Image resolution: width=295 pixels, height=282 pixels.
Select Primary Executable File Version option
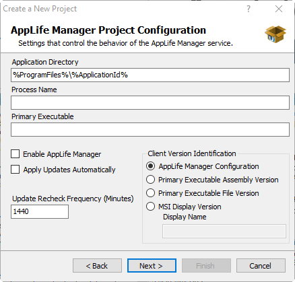click(x=150, y=193)
